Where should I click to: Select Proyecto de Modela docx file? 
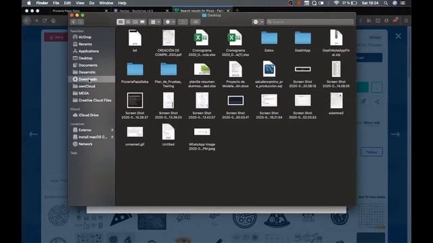coord(235,69)
